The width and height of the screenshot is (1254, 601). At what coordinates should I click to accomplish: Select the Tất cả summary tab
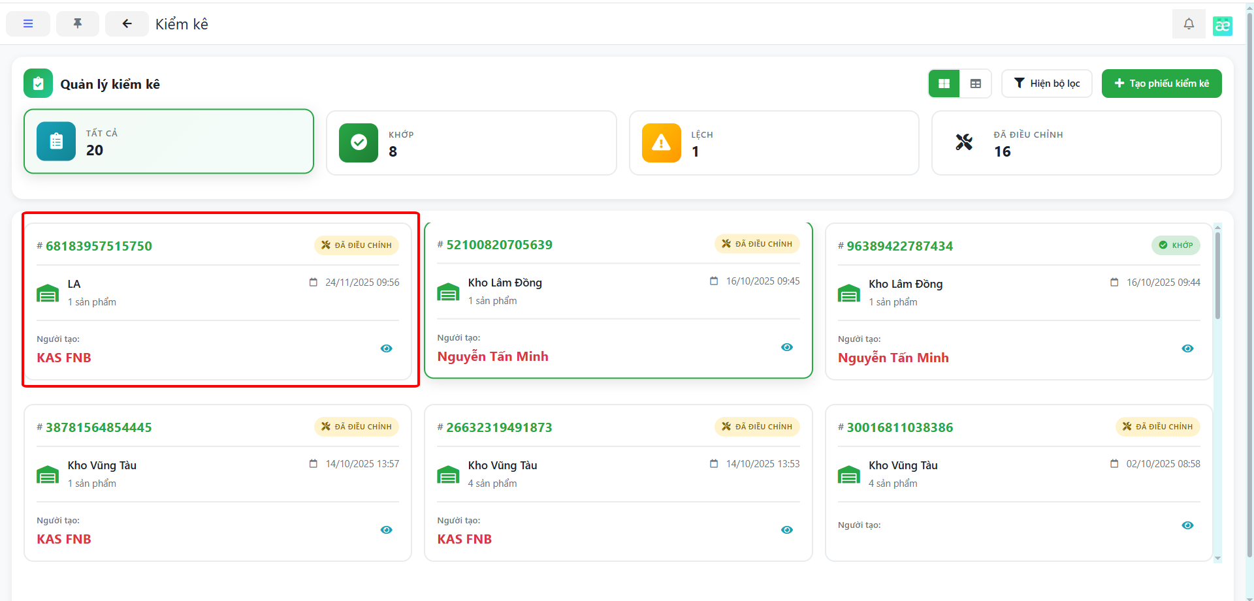169,142
